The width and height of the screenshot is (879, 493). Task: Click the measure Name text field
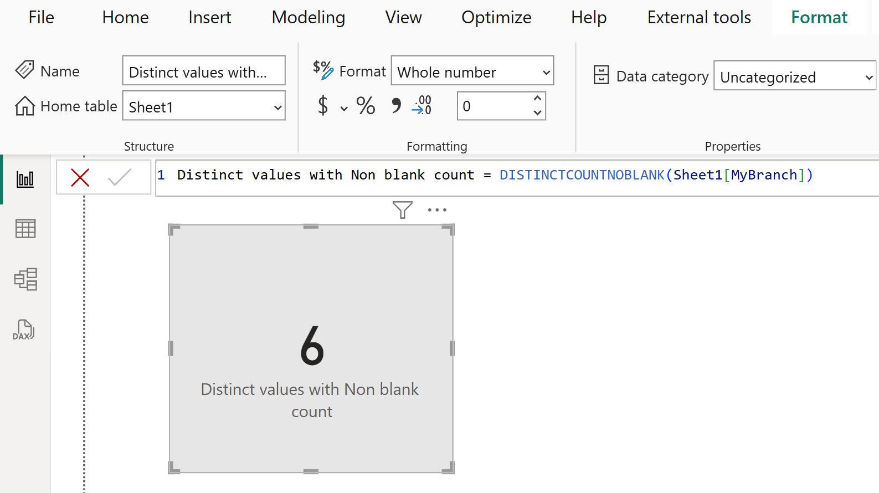[x=203, y=71]
